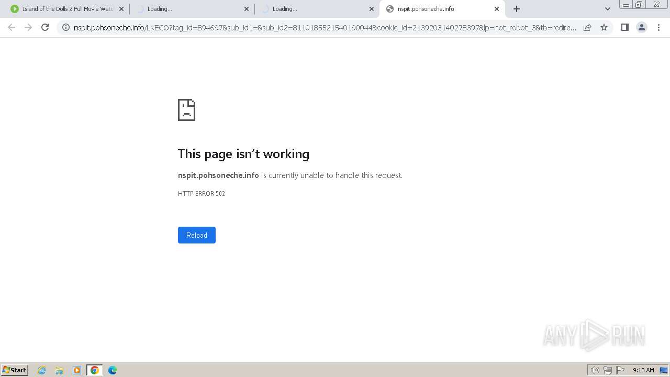The width and height of the screenshot is (670, 377).
Task: Minimize the Chrome window
Action: (x=626, y=5)
